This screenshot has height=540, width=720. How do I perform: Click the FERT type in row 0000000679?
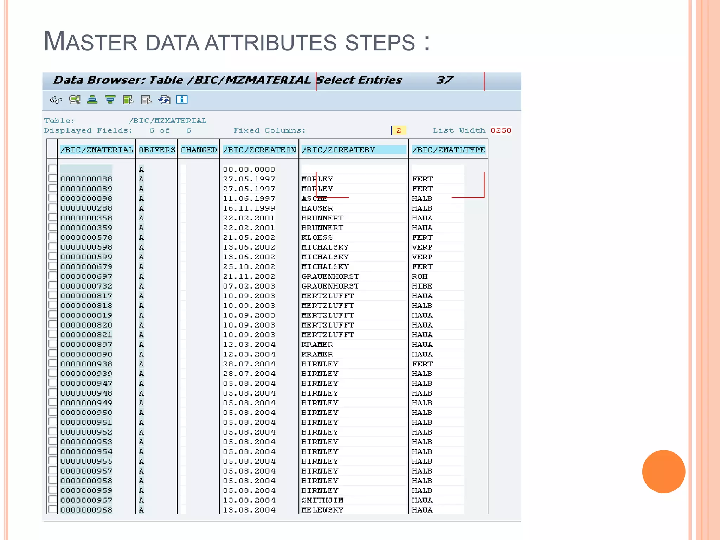click(422, 267)
